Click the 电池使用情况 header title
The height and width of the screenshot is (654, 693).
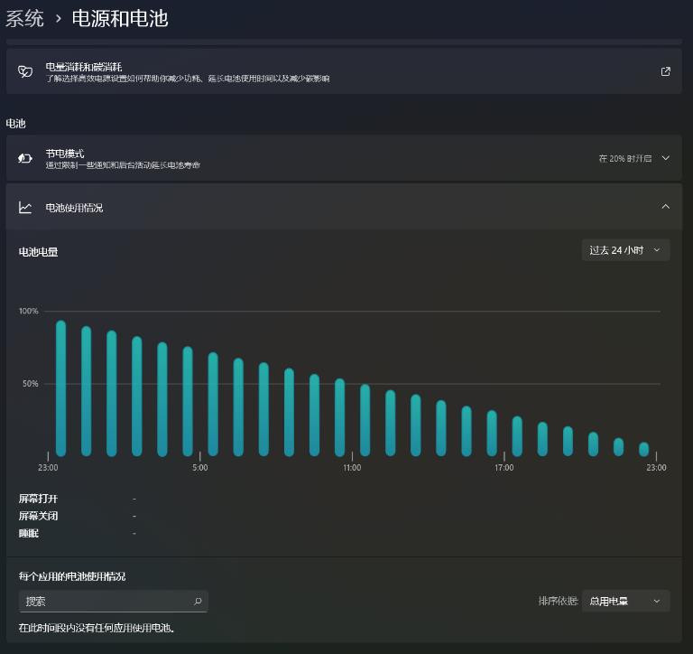pyautogui.click(x=75, y=208)
